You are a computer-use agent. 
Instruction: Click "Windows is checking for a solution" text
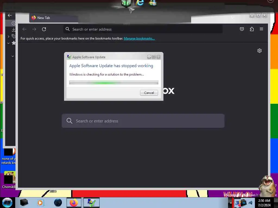106,74
